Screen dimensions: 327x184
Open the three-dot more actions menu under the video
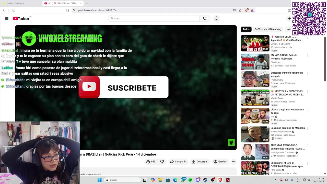tap(233, 162)
